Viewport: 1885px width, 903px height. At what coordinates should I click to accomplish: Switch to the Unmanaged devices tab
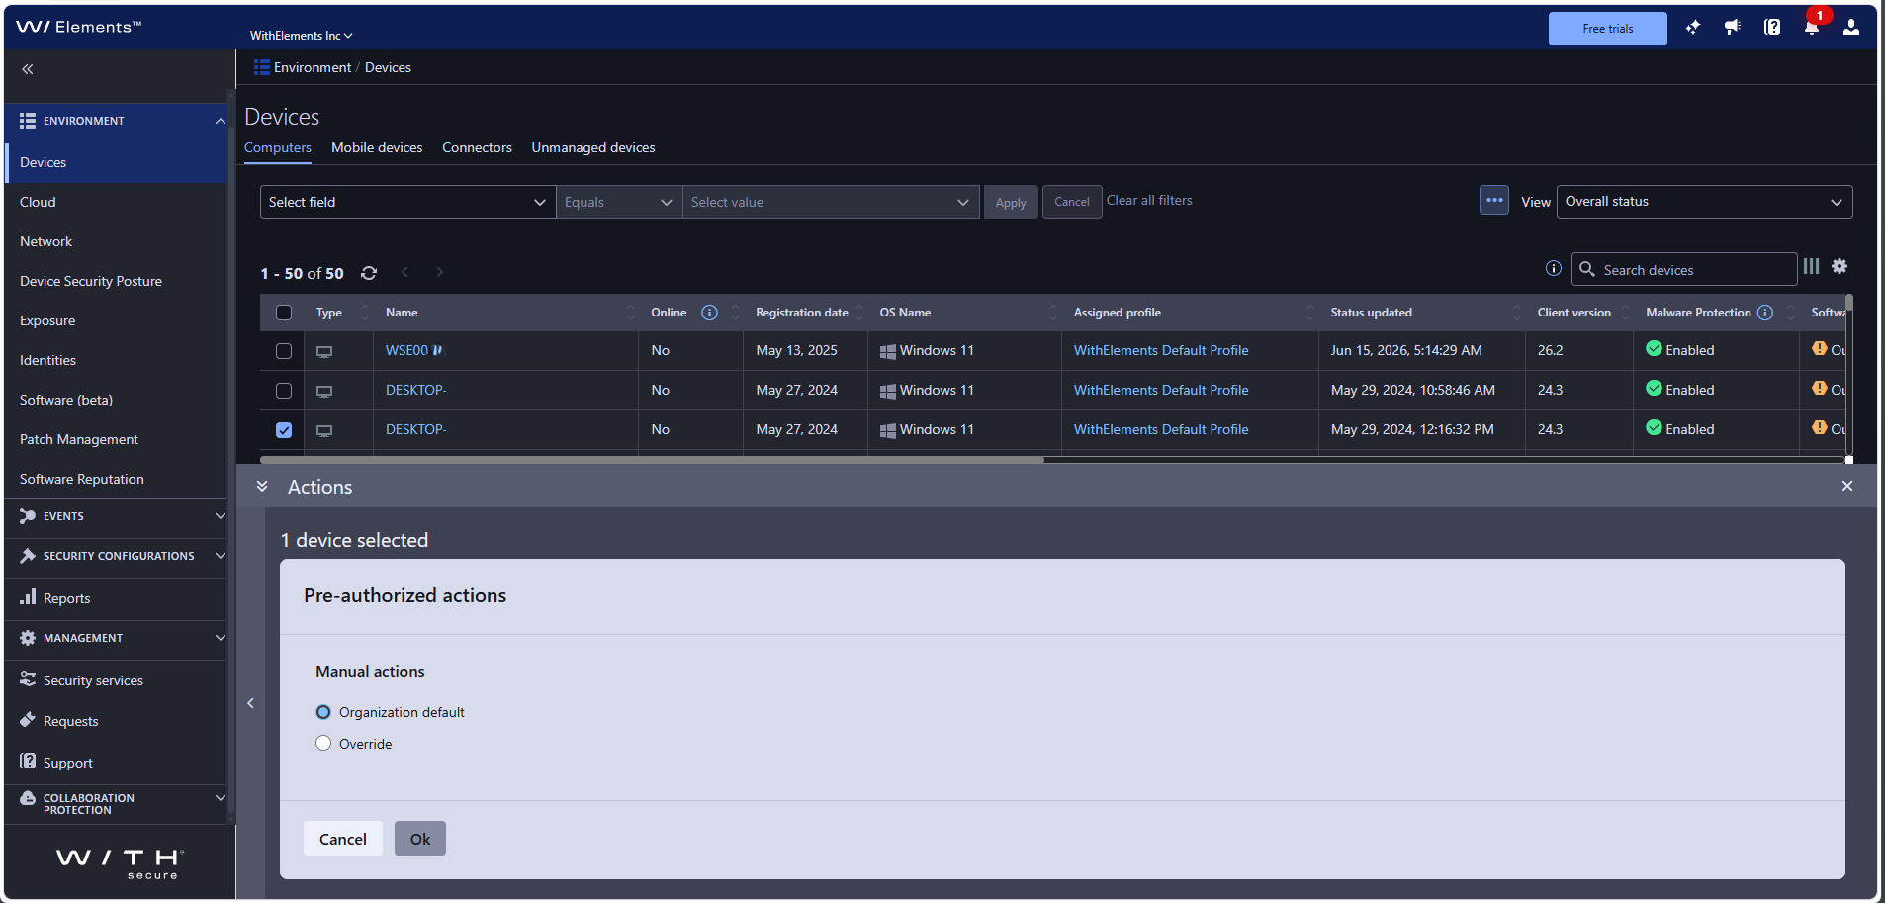coord(593,147)
